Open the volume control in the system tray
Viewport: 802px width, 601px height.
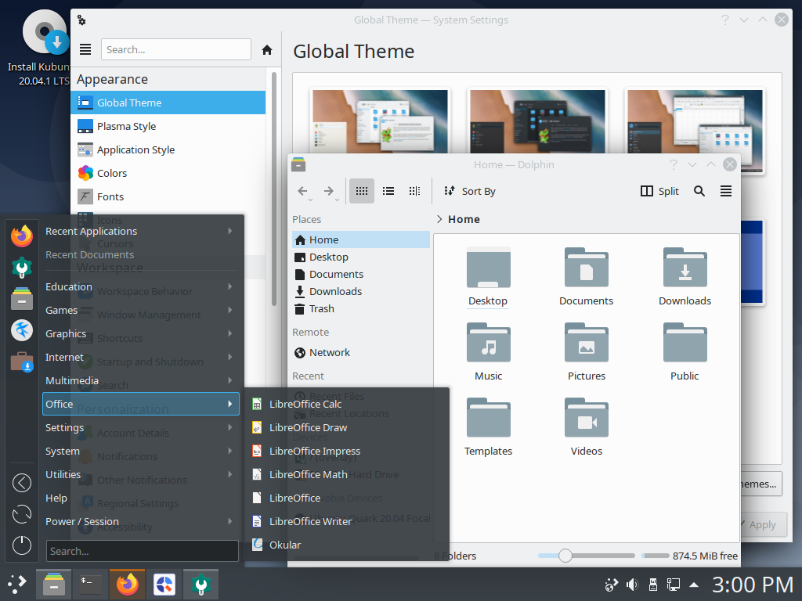(x=633, y=585)
